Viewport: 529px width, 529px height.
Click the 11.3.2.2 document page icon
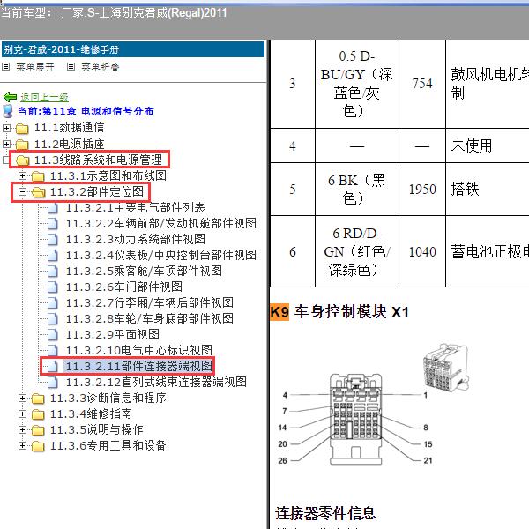coord(53,224)
